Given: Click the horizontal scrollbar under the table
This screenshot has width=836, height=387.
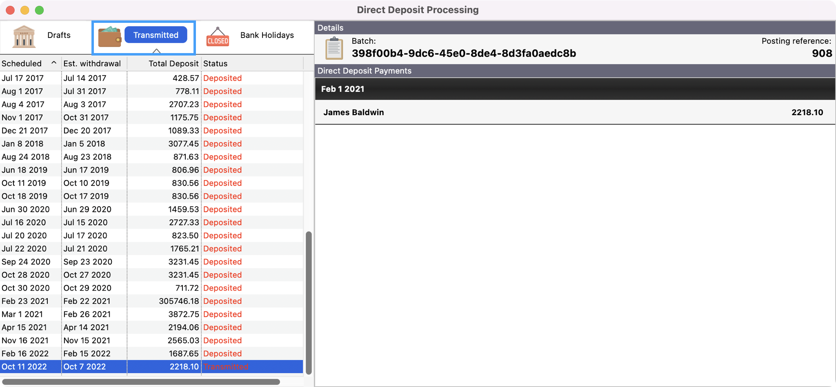Looking at the screenshot, I should (141, 382).
